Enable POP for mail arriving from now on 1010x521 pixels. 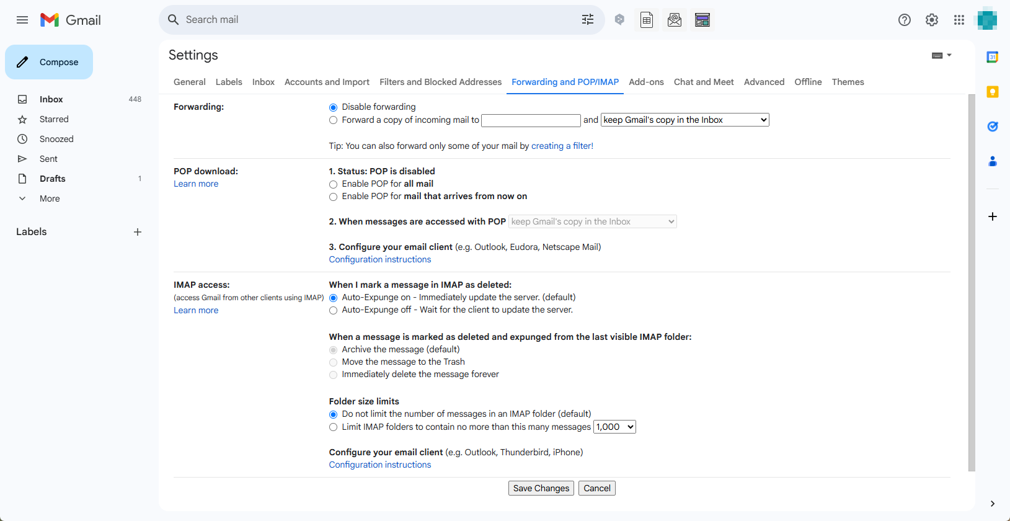click(x=333, y=197)
